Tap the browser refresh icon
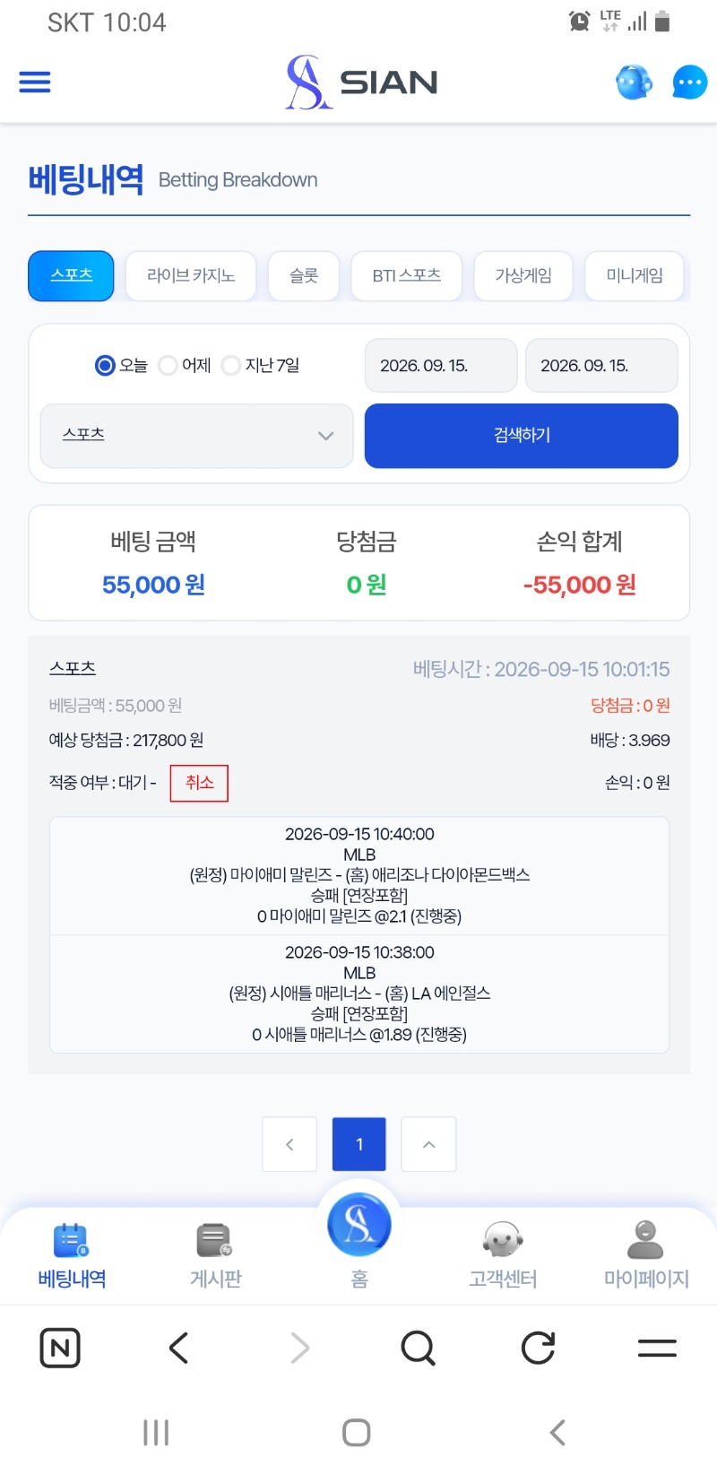 (538, 1348)
